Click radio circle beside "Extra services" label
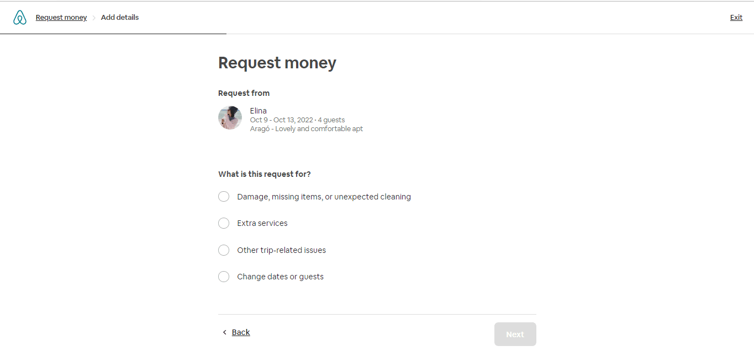The height and width of the screenshot is (362, 754). point(224,223)
